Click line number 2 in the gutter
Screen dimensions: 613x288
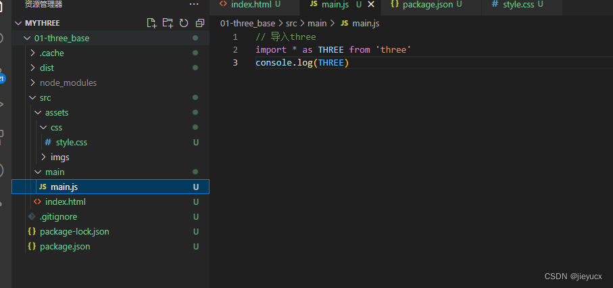235,50
